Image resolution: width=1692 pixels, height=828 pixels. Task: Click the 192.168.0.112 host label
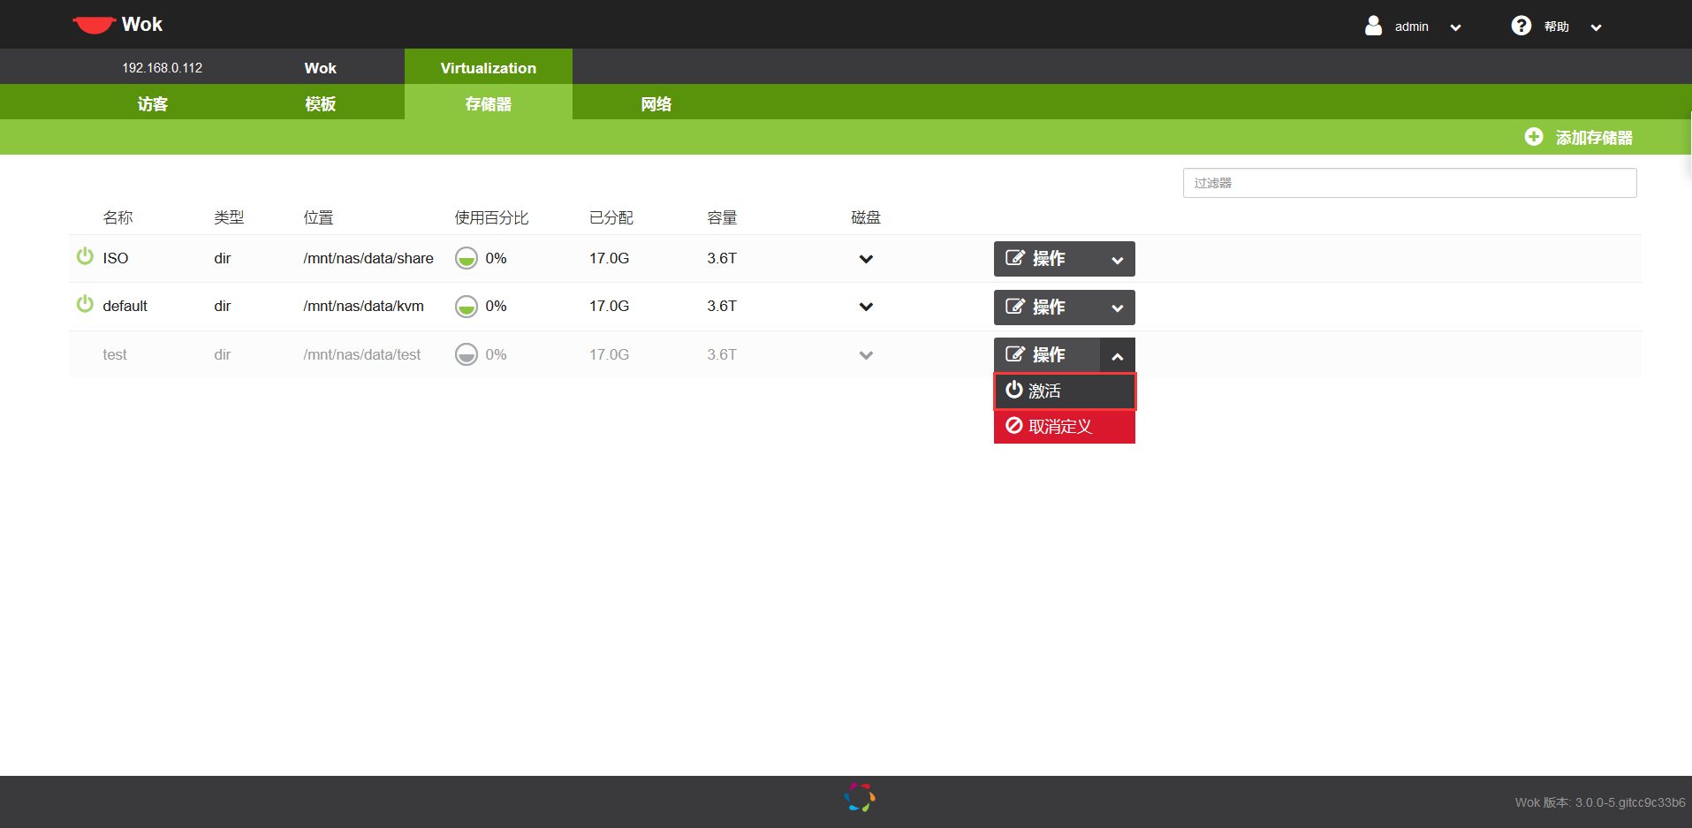(x=163, y=67)
